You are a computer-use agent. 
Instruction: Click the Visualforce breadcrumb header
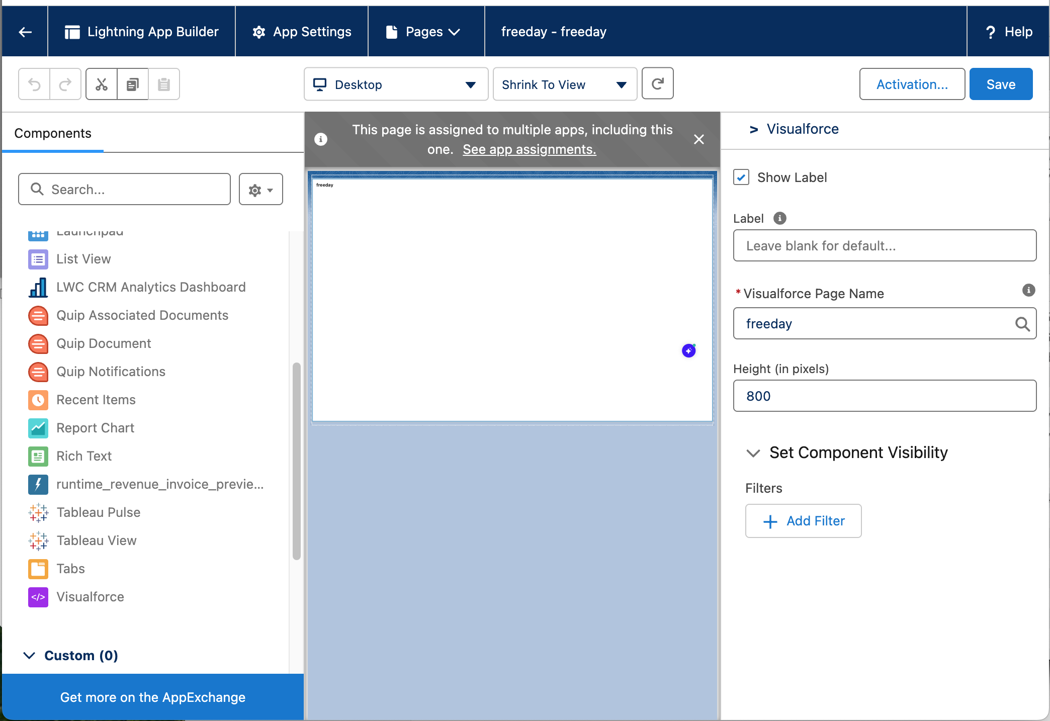click(802, 129)
